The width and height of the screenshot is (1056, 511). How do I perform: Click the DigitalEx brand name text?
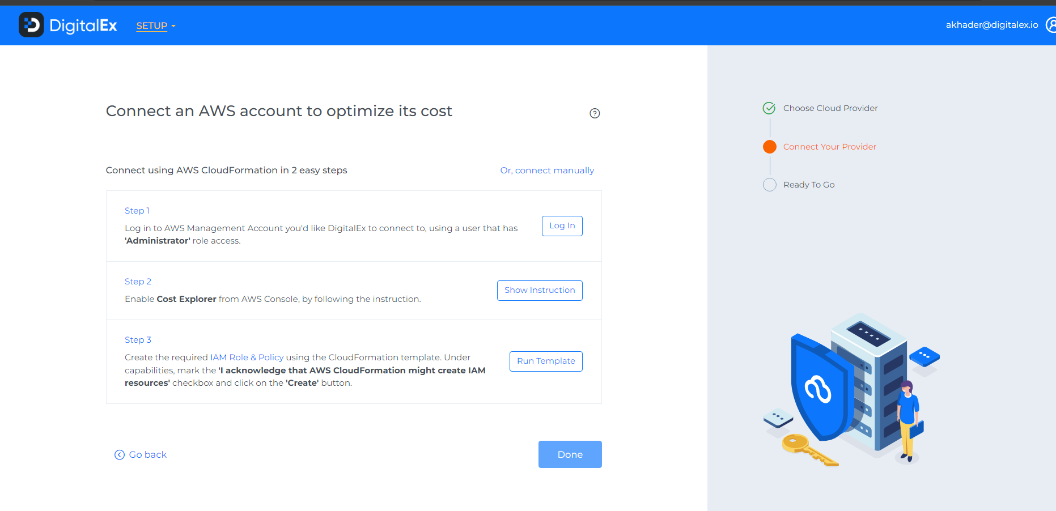(83, 25)
